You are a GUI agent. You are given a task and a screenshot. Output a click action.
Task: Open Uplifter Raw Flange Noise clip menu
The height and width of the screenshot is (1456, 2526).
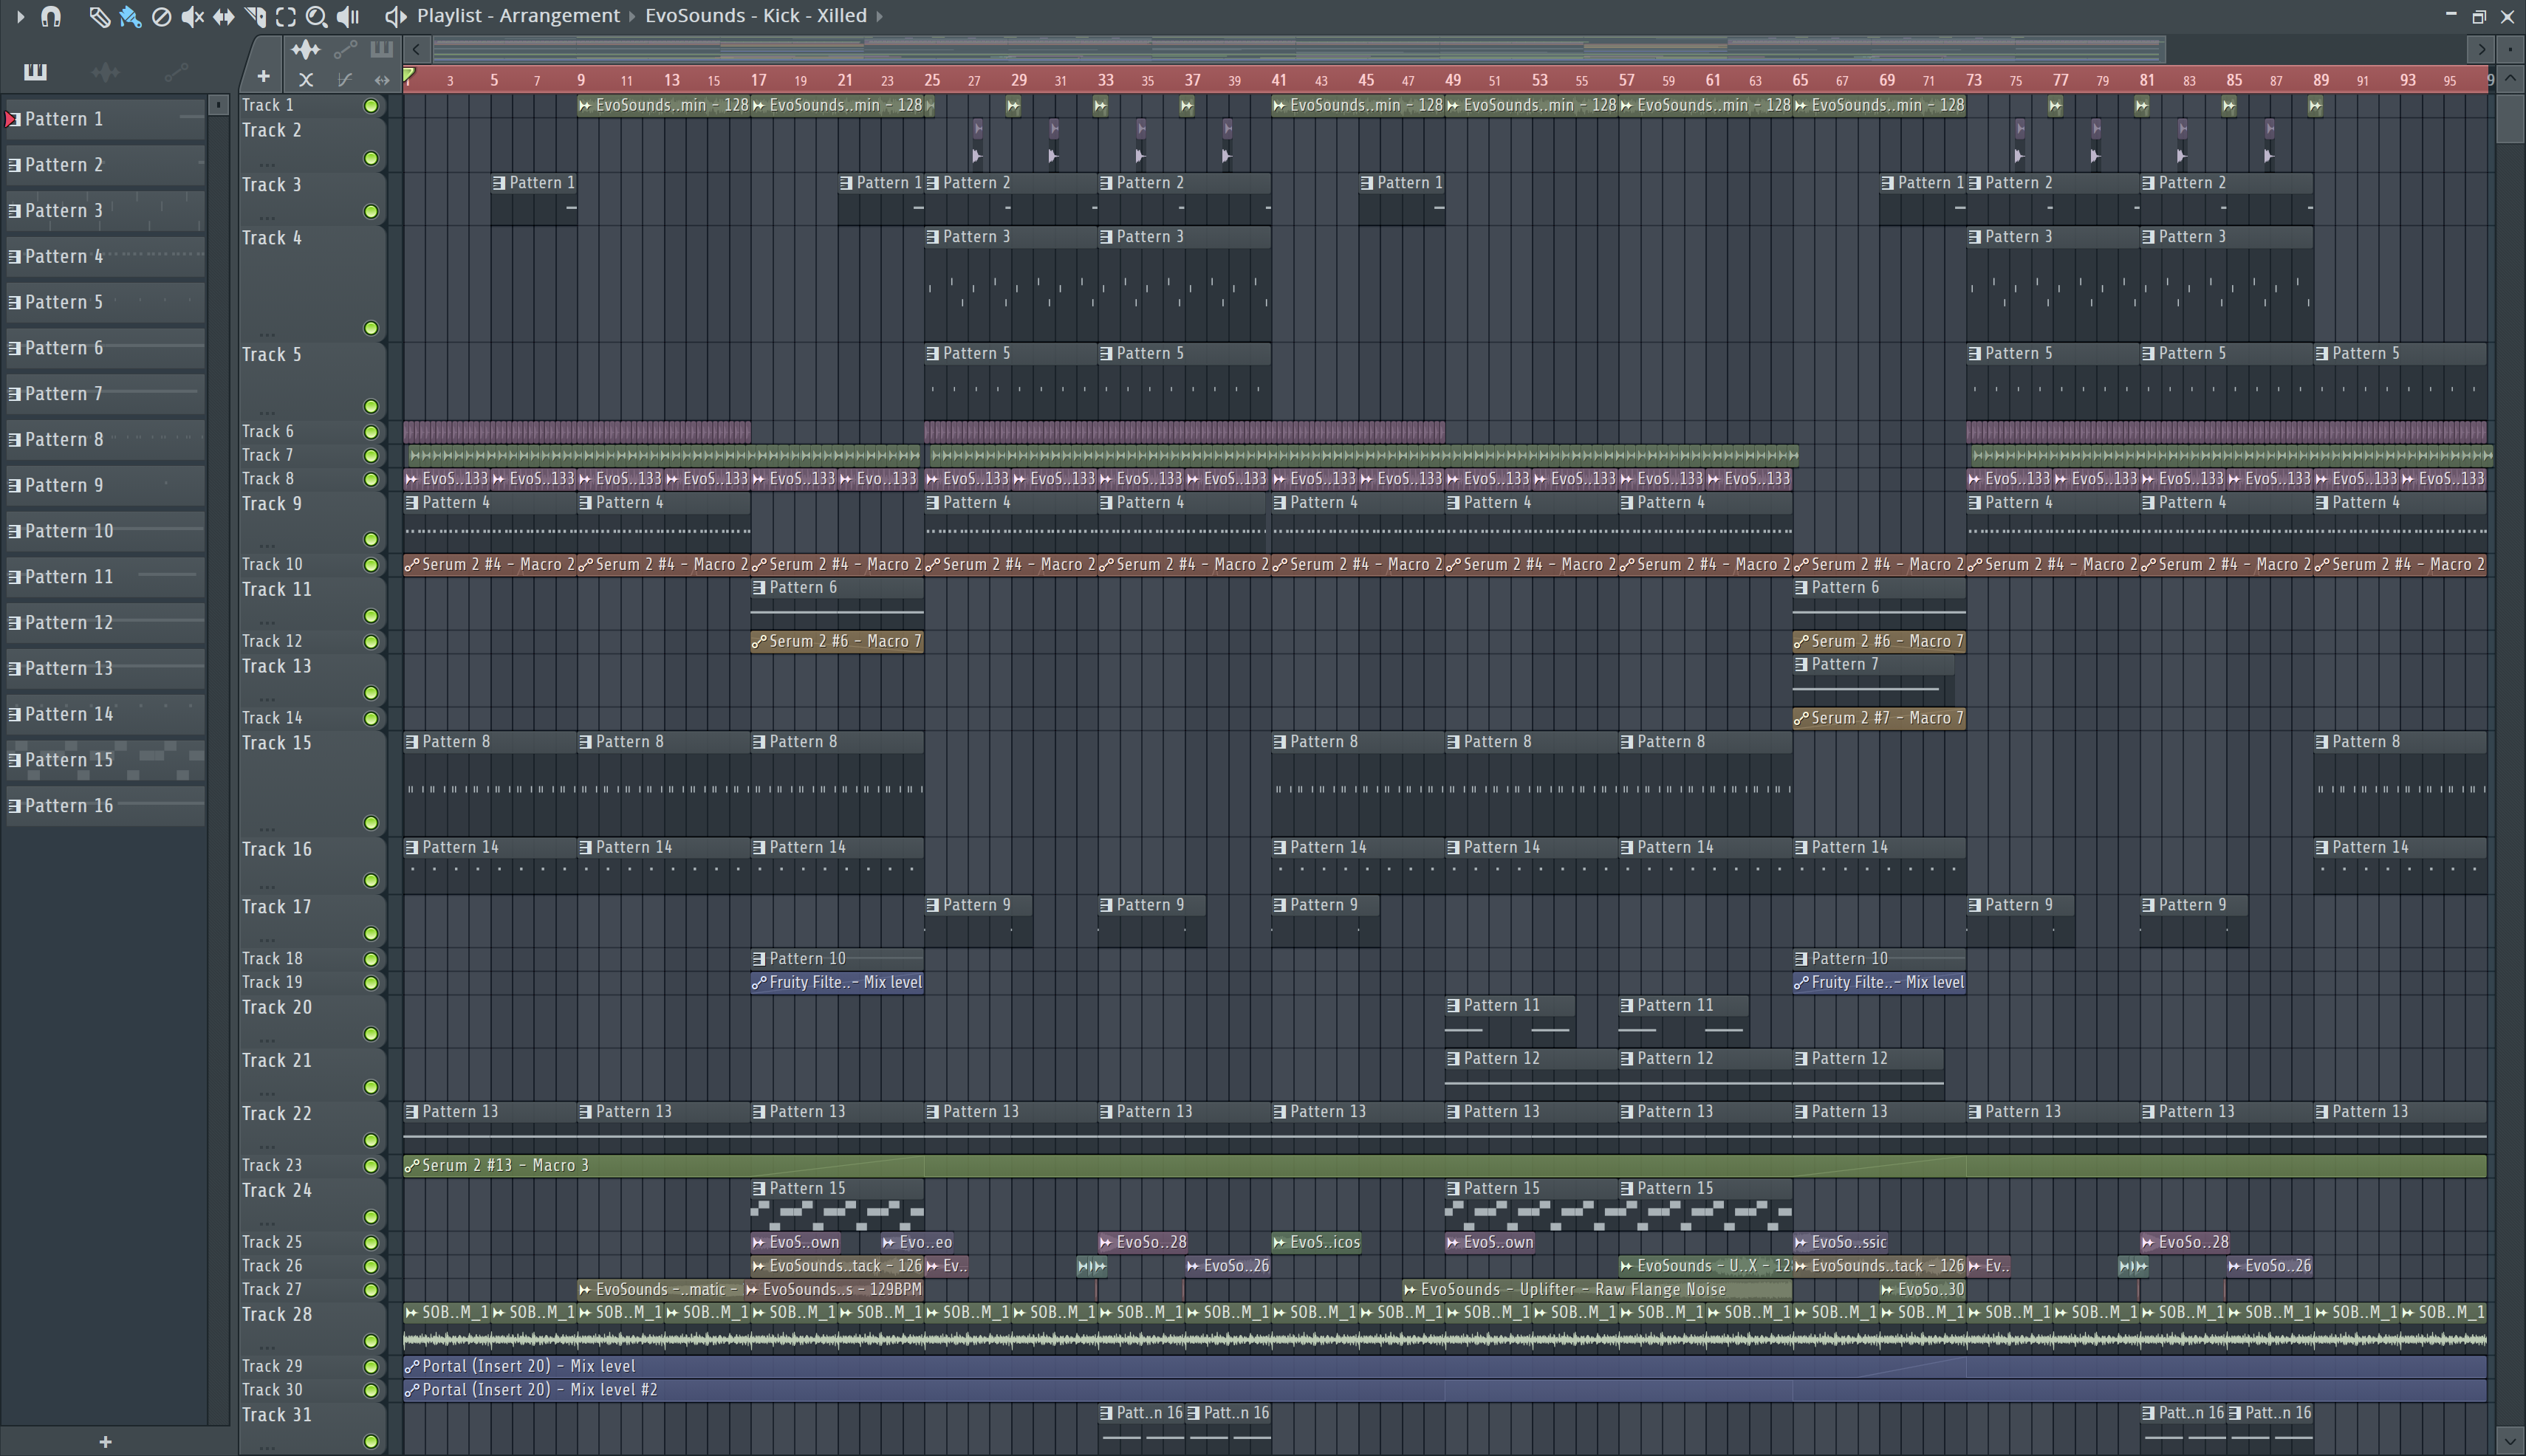tap(1411, 1290)
